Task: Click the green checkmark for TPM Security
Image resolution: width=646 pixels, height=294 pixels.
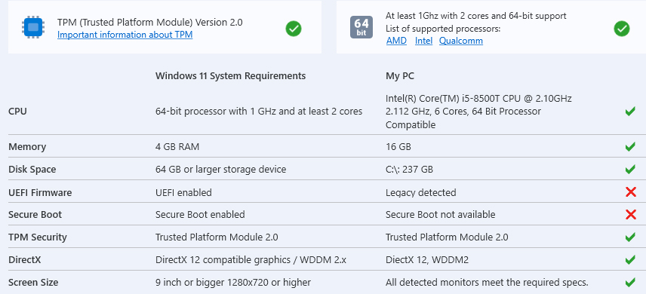Action: (x=630, y=237)
